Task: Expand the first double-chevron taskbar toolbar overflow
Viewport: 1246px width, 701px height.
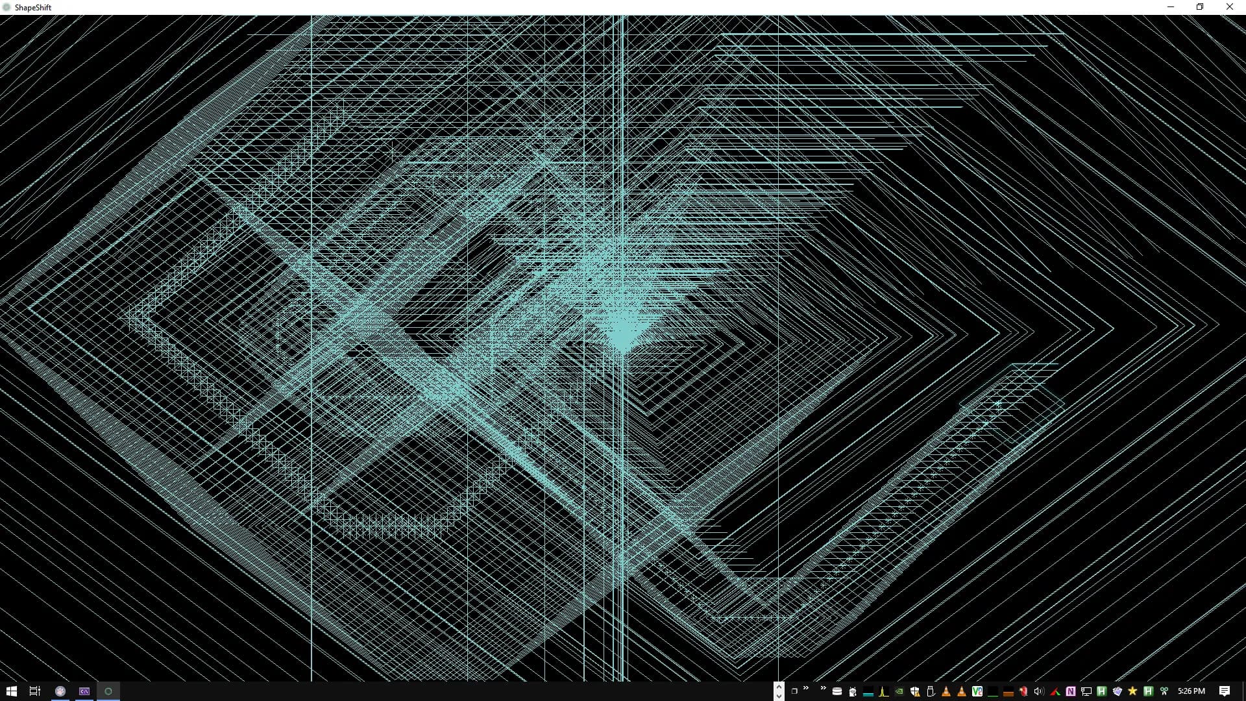Action: point(806,688)
